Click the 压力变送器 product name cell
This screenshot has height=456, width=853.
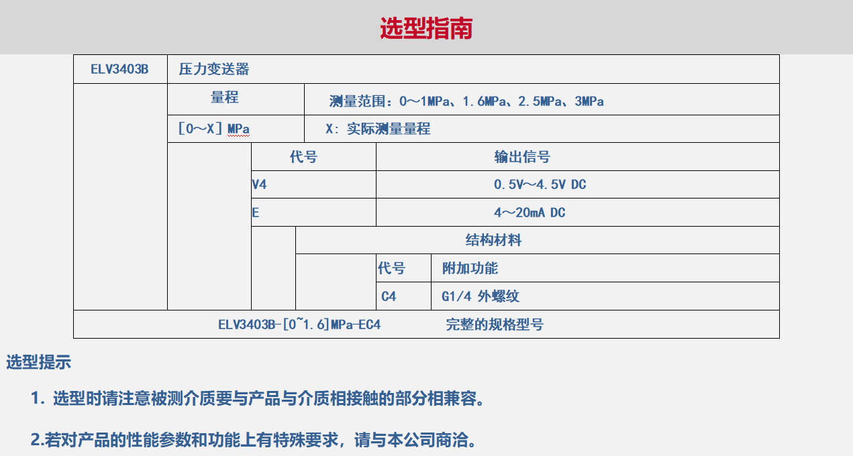point(214,69)
